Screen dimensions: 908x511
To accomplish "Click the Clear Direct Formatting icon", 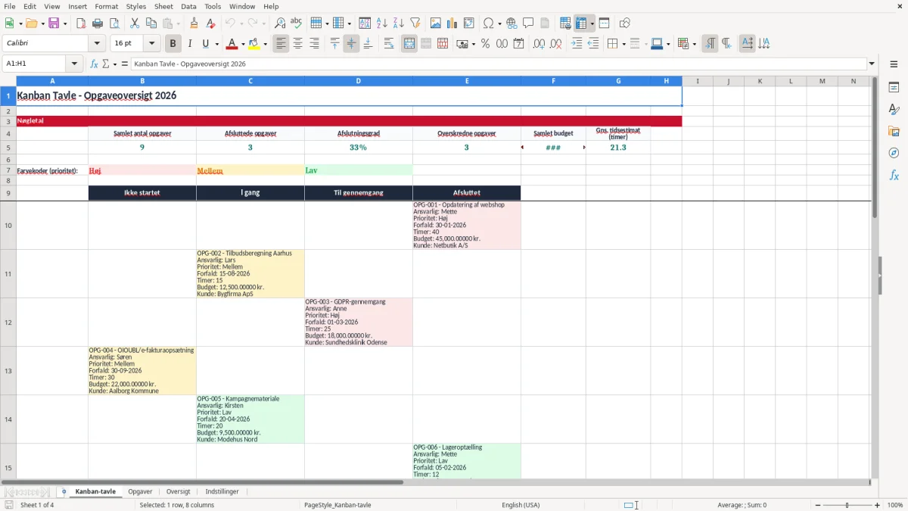I will pos(210,23).
